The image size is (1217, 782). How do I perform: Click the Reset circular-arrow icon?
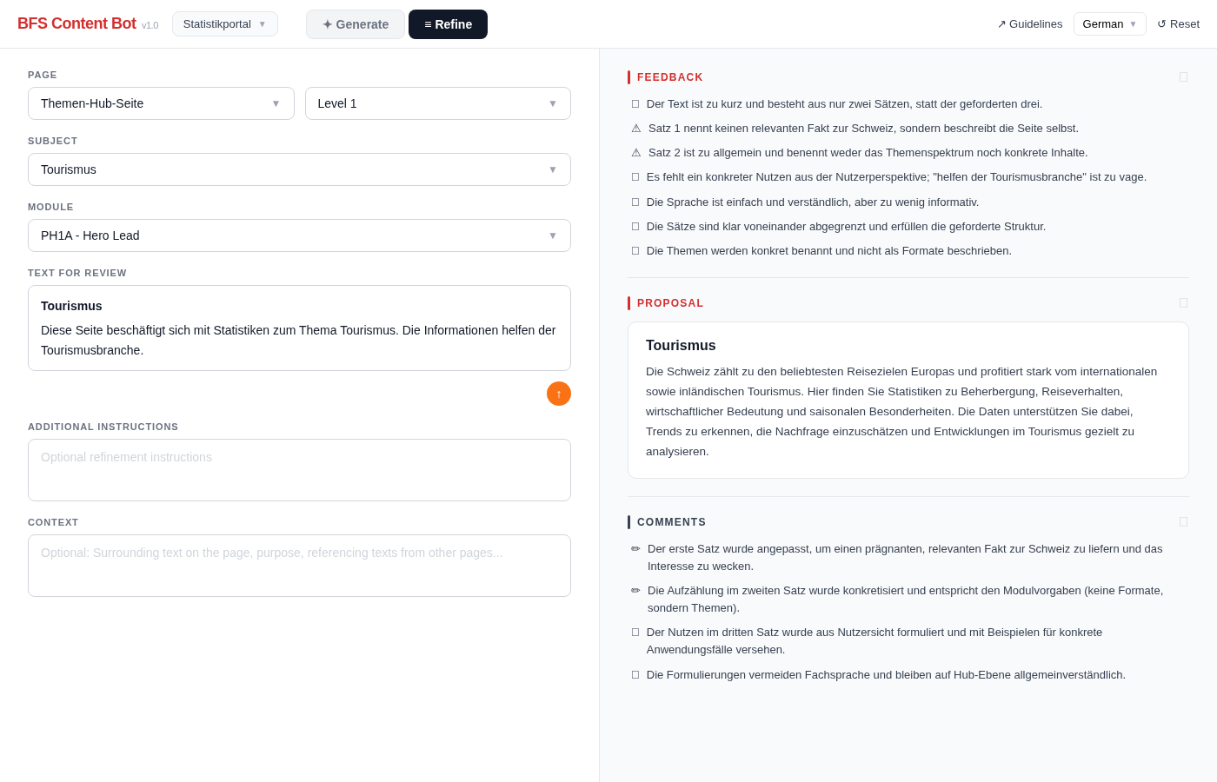(1163, 23)
